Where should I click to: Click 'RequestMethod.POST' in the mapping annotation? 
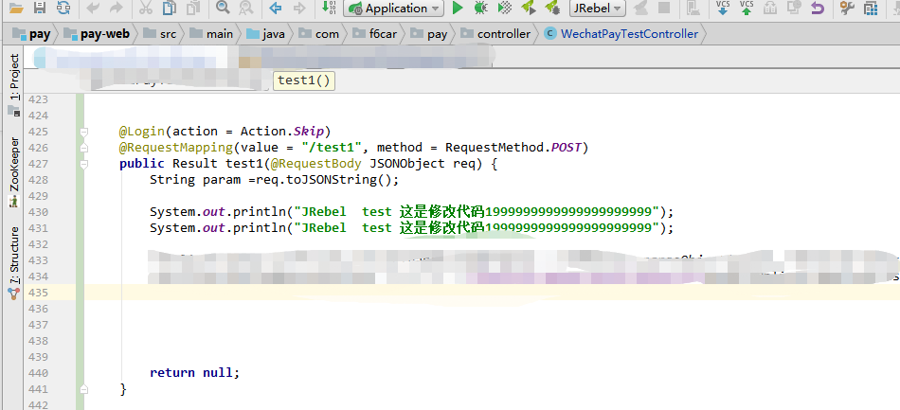[x=513, y=148]
